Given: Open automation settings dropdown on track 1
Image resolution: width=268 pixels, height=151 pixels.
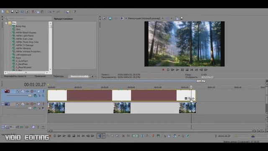Looking at the screenshot, I should tap(35, 91).
